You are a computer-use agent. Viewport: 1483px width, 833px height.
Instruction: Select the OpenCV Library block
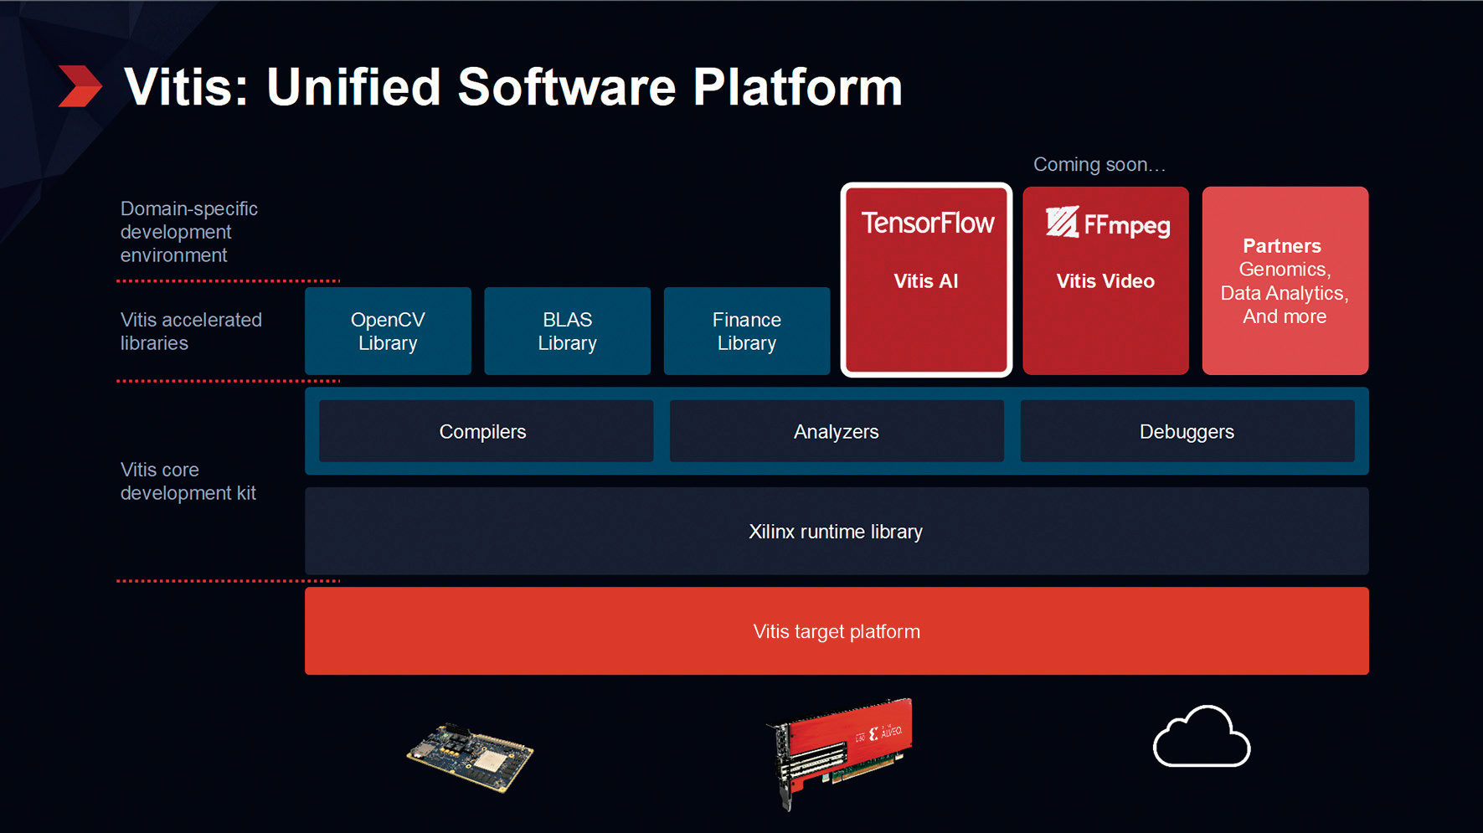point(388,331)
